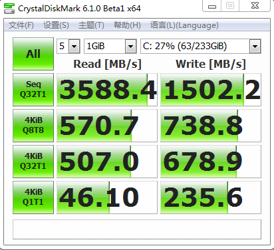Start the 4KiB Q32T1 test
This screenshot has width=274, height=250.
pyautogui.click(x=33, y=162)
